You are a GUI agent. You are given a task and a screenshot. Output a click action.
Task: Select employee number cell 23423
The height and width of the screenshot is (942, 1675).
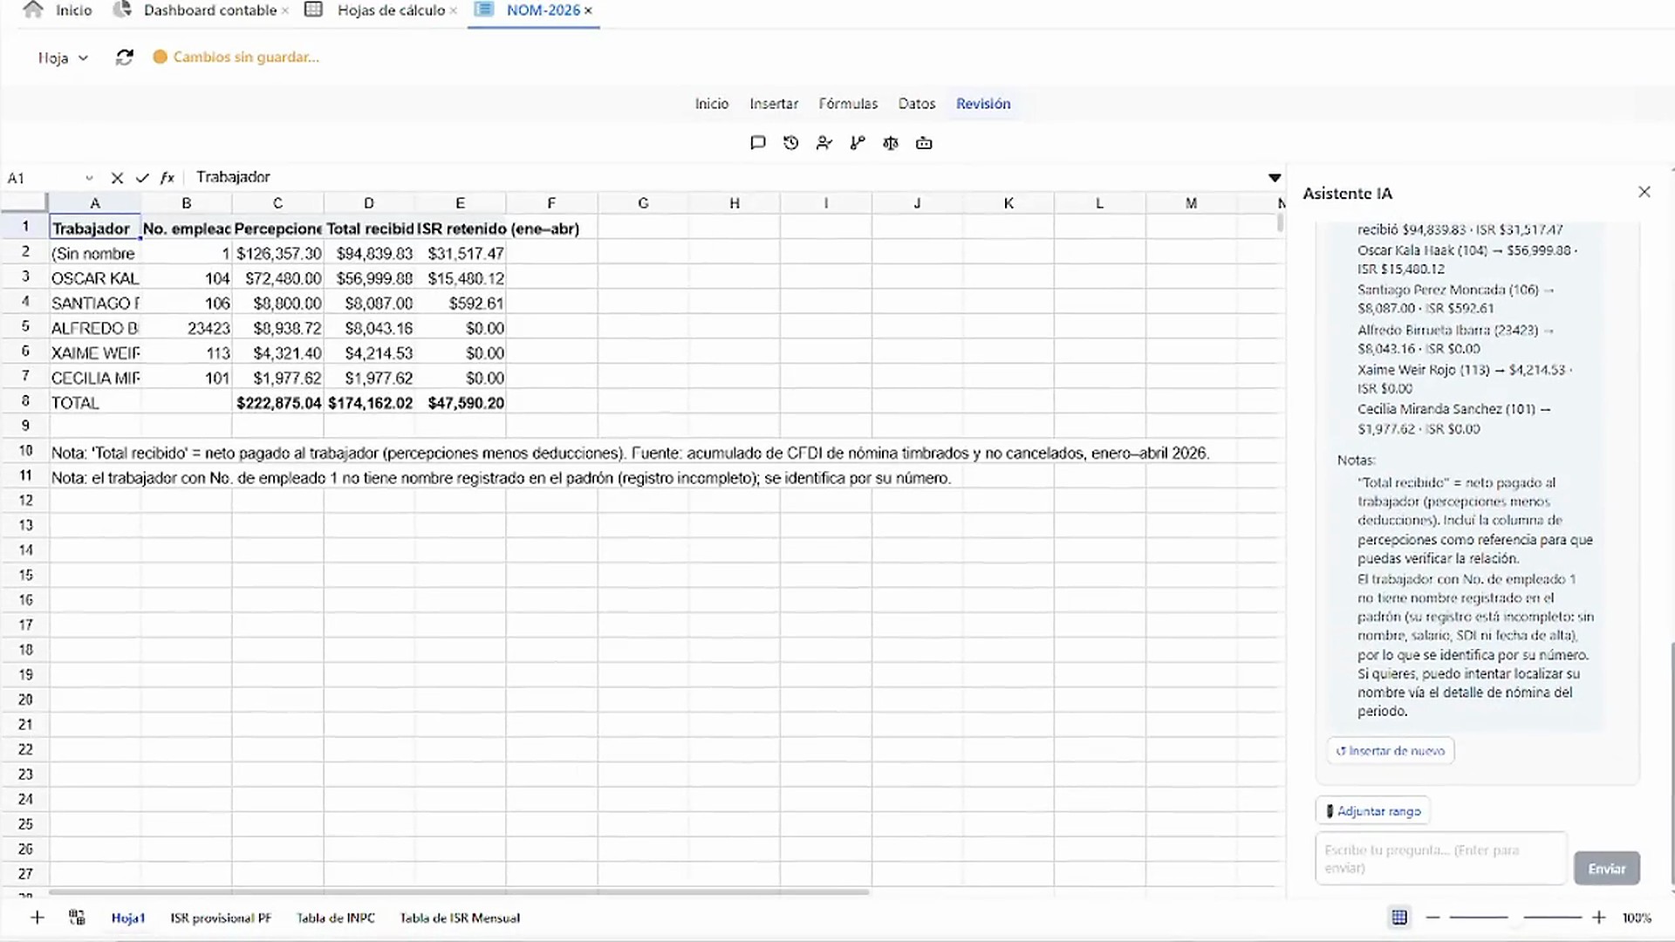187,328
